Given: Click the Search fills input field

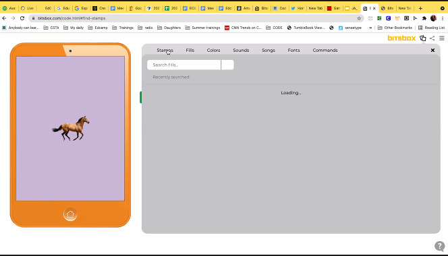Looking at the screenshot, I should tap(184, 65).
